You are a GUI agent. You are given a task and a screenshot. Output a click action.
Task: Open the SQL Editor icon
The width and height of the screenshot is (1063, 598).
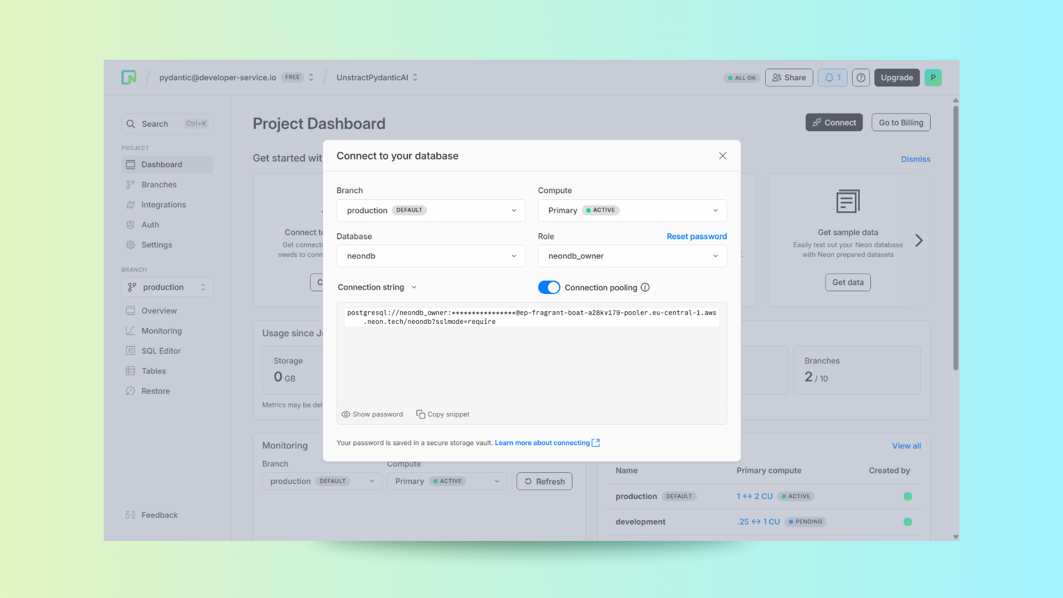131,350
